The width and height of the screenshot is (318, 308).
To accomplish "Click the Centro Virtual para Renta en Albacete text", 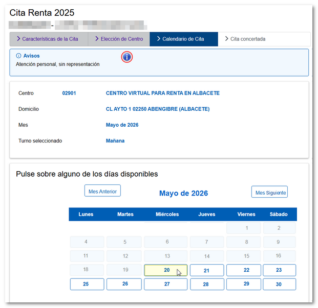I will coord(162,93).
